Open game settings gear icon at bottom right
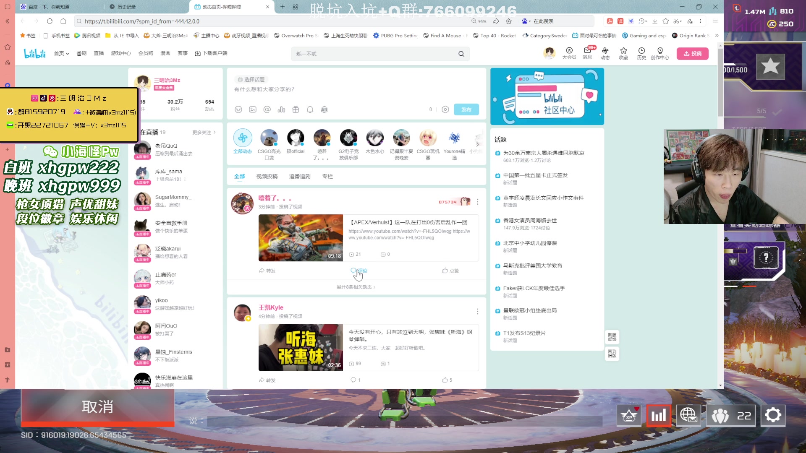806x453 pixels. pos(773,415)
